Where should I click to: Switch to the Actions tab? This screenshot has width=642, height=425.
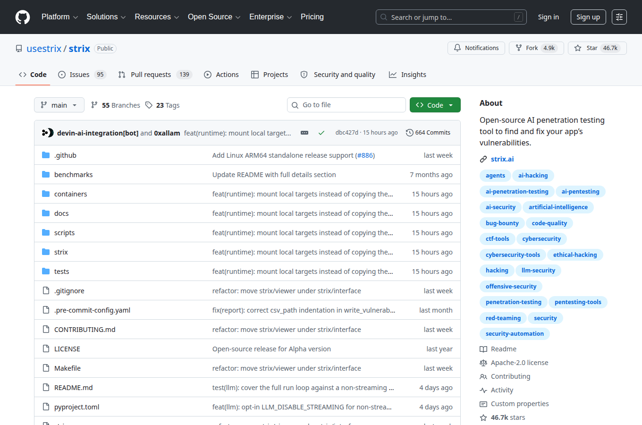coord(221,75)
